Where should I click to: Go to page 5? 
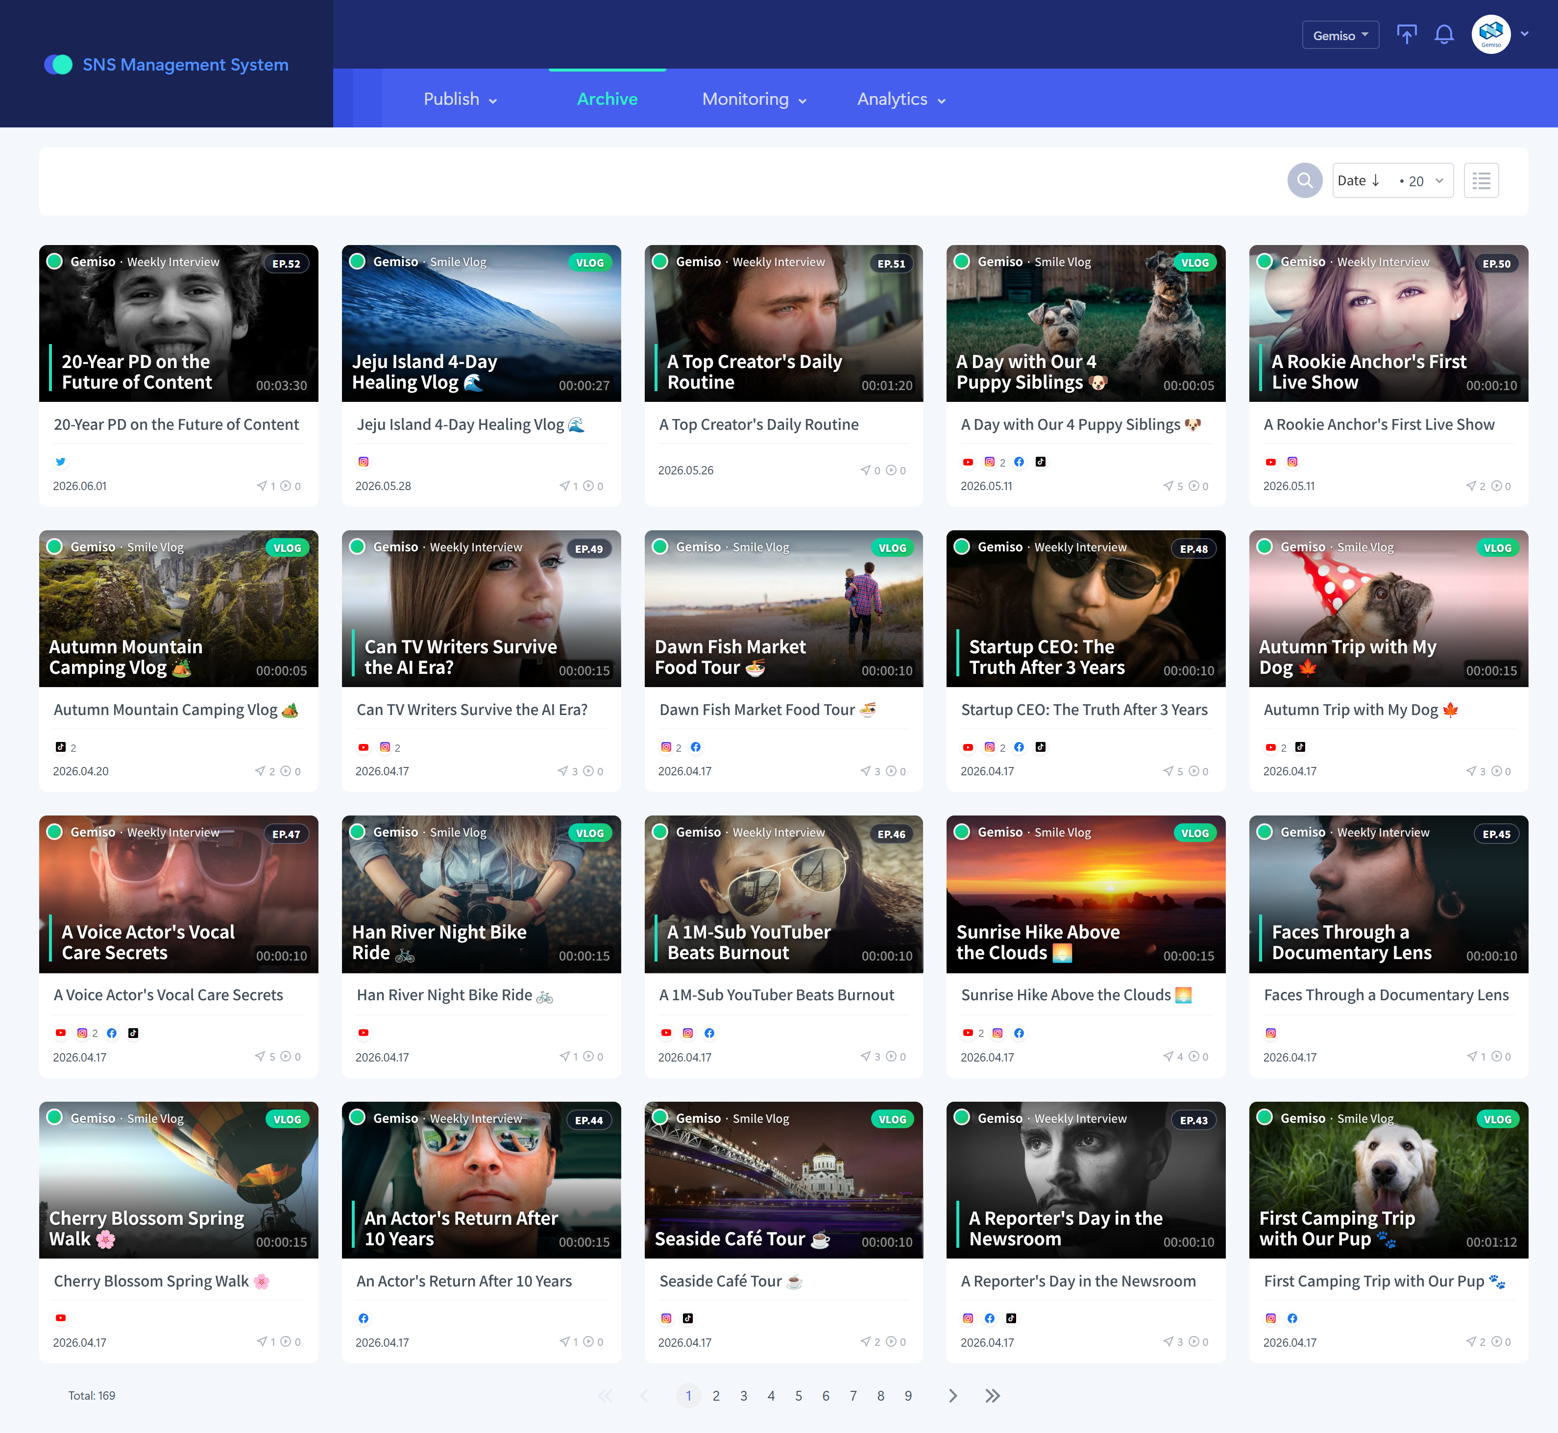(x=799, y=1396)
